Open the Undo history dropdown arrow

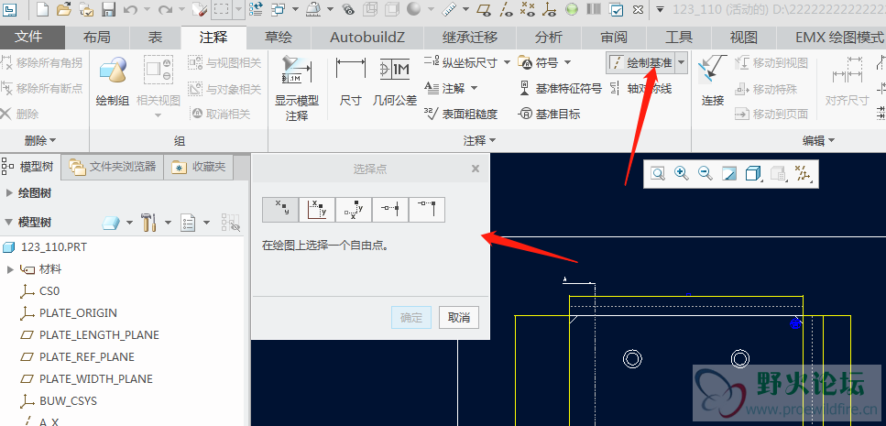(147, 9)
